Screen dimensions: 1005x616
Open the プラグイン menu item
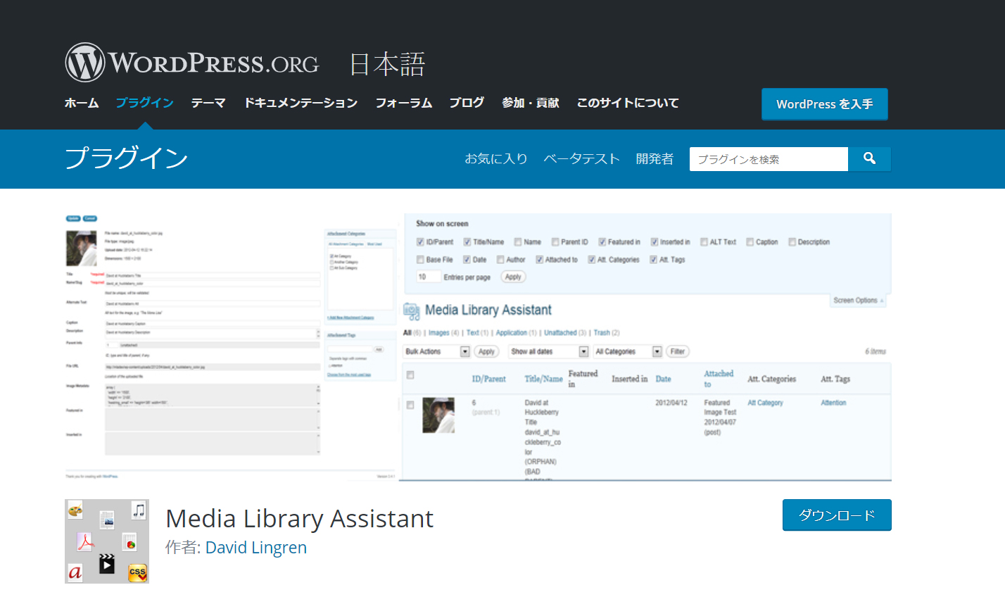[x=144, y=103]
